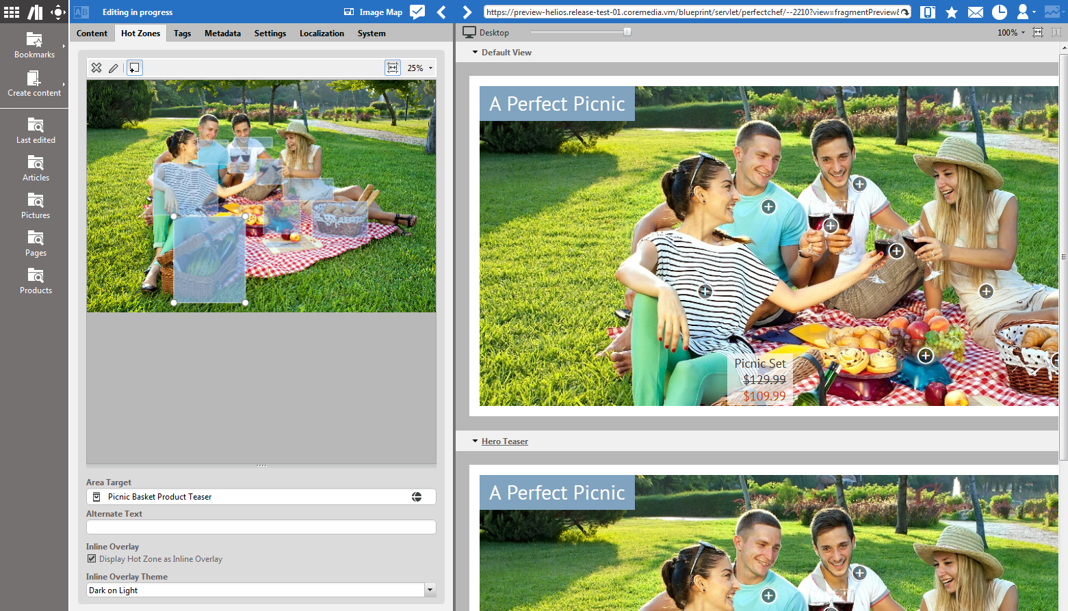Open the Pictures search folder
The height and width of the screenshot is (611, 1068).
click(x=36, y=206)
